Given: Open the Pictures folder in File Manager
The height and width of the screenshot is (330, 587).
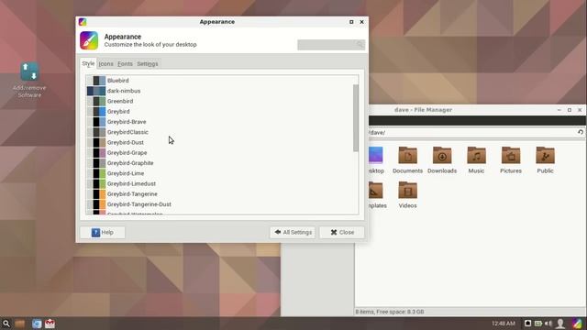Looking at the screenshot, I should (x=511, y=160).
